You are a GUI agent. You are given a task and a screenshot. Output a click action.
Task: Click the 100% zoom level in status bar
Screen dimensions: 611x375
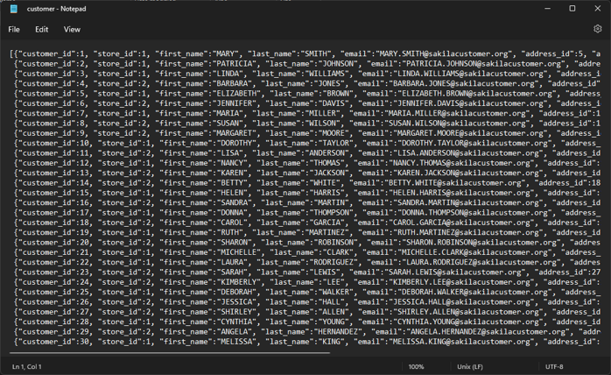[417, 366]
